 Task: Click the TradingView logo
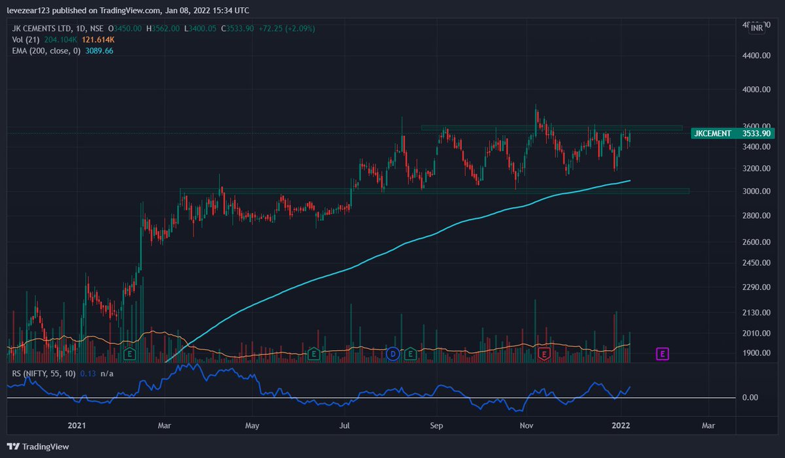[x=38, y=447]
